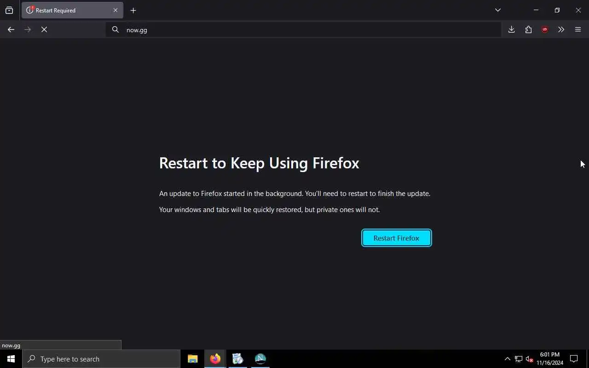This screenshot has height=368, width=589.
Task: Open the third taskbar app with monitor icon
Action: point(237,359)
